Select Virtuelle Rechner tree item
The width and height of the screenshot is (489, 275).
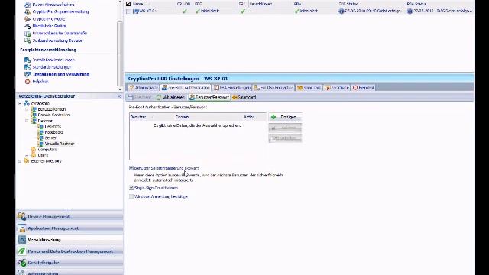60,144
